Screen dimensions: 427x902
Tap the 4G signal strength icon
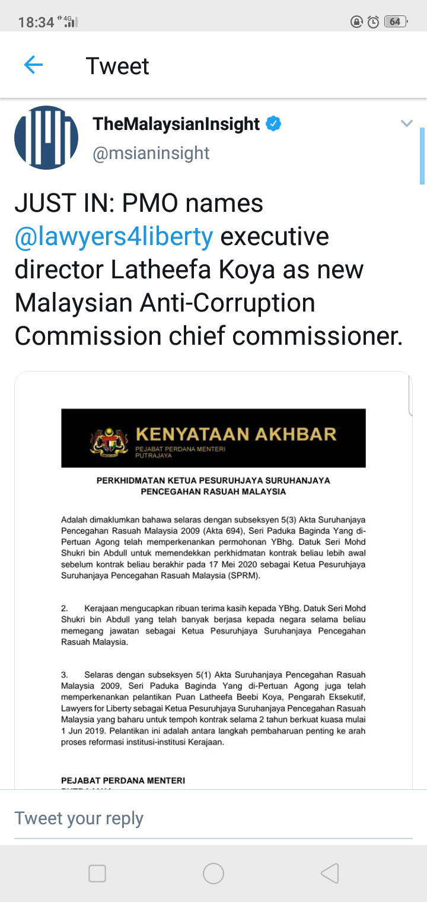point(68,23)
